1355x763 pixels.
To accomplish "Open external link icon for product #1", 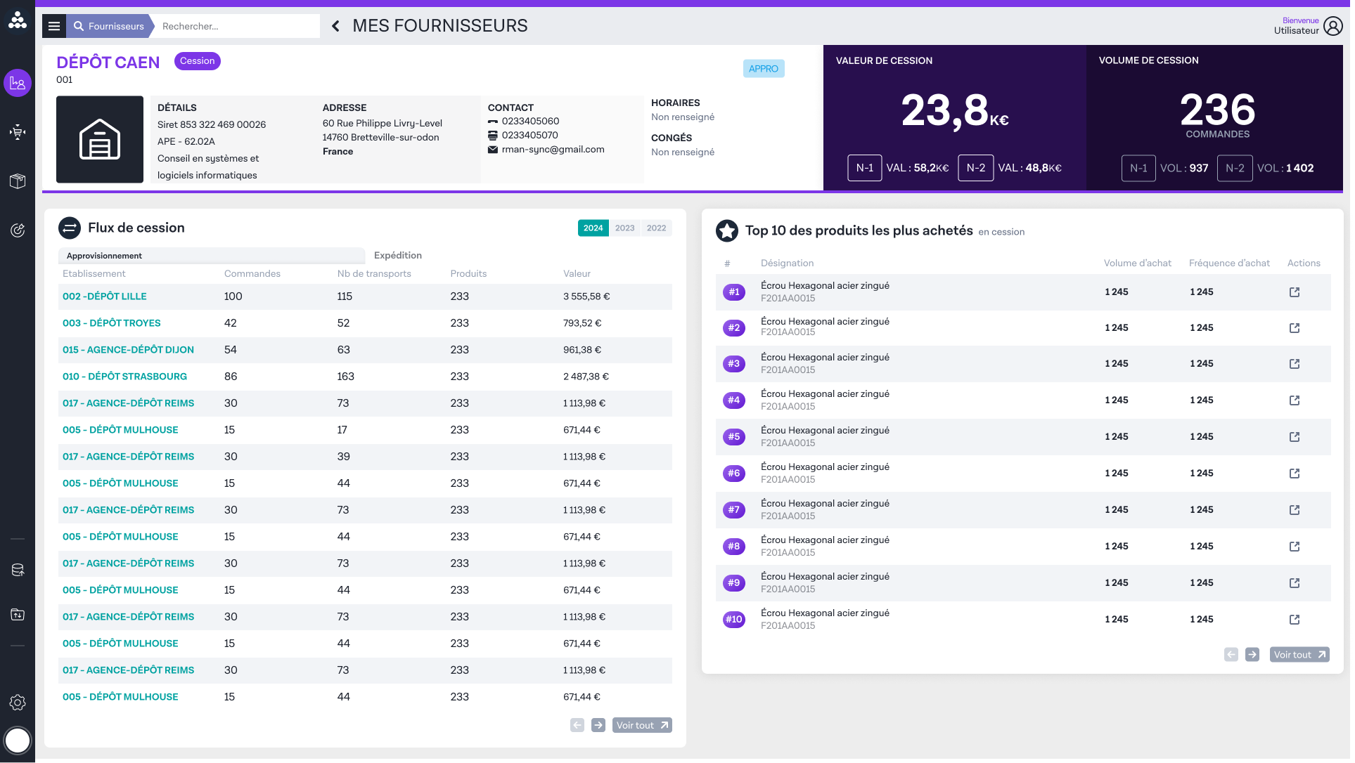I will click(1295, 292).
